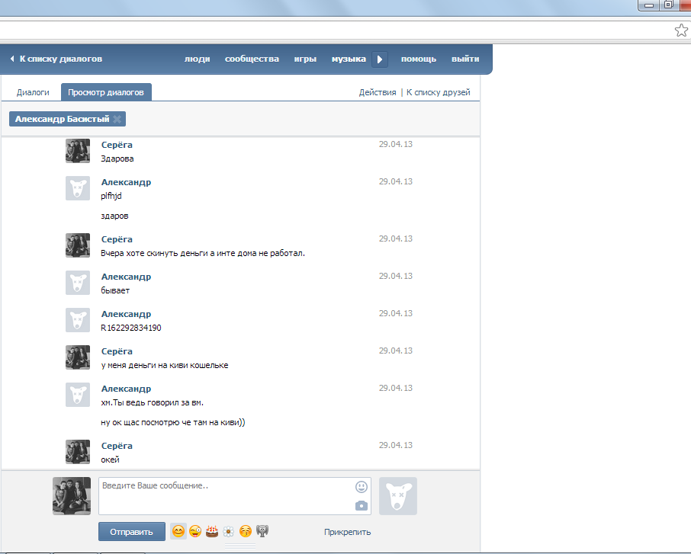Open the Действия dropdown
This screenshot has width=691, height=554.
[378, 92]
